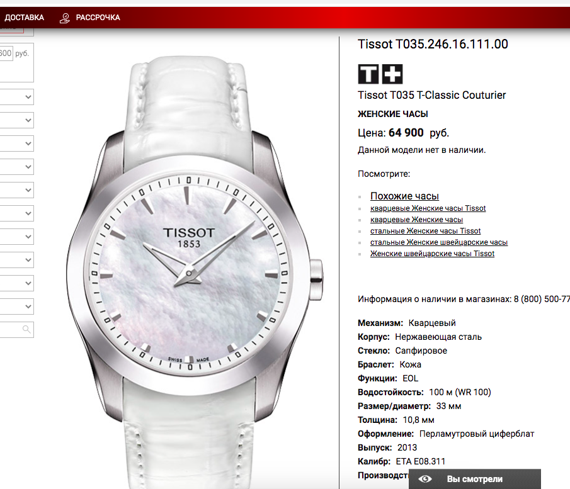Click the sidebar search input field
The height and width of the screenshot is (489, 570).
pyautogui.click(x=17, y=330)
